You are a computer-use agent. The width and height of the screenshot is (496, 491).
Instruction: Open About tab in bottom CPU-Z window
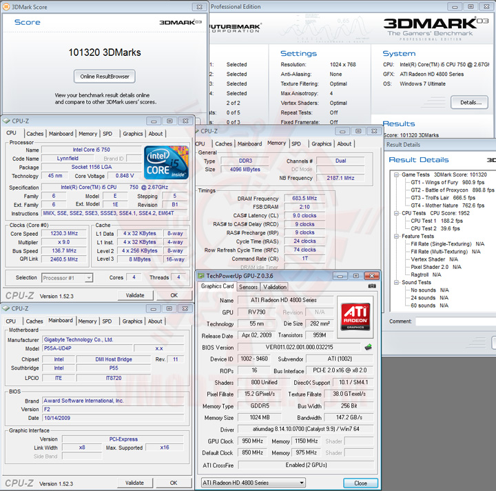point(155,321)
